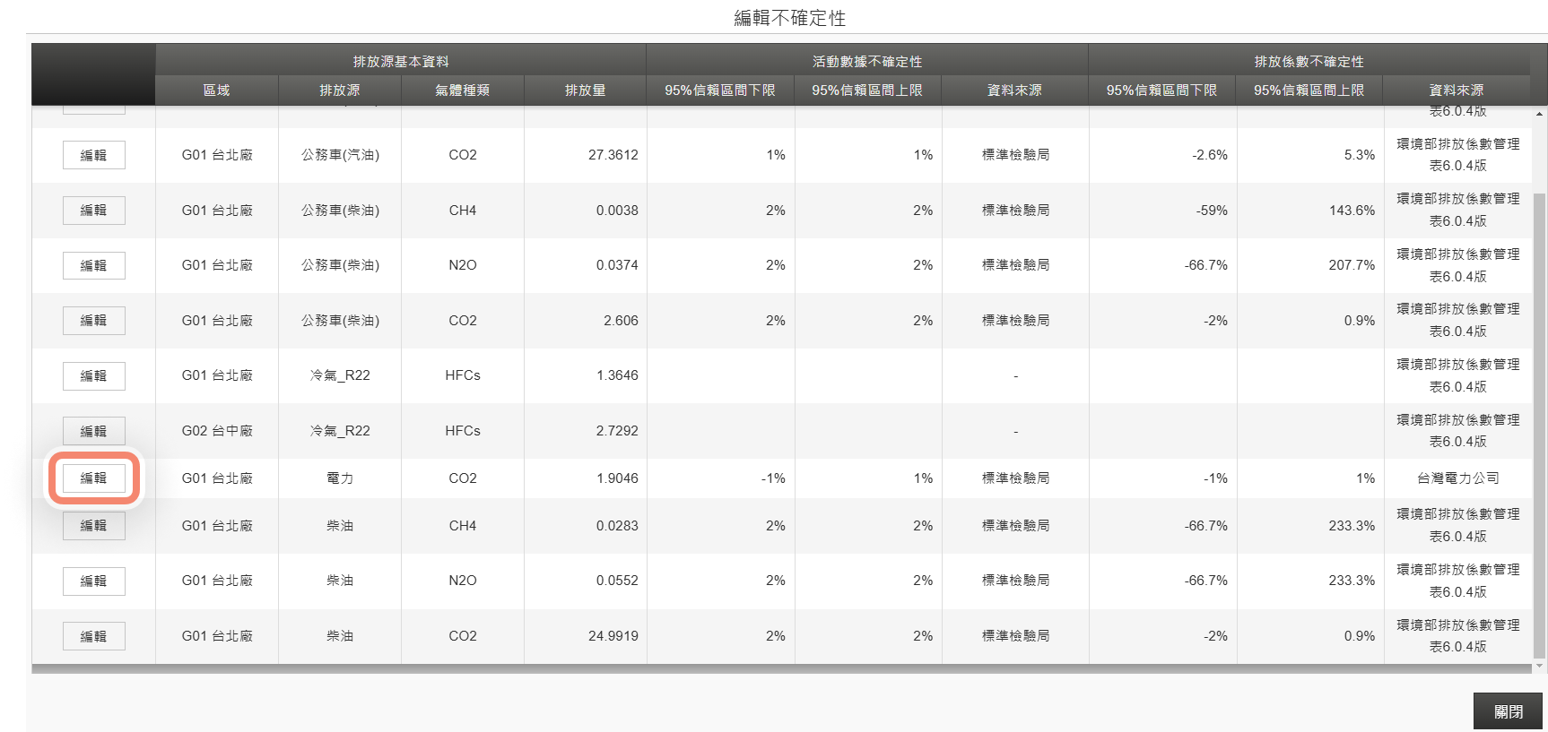1548x732 pixels.
Task: Click 編輯 for 柴油 CO2 24.9919 row
Action: click(x=94, y=636)
